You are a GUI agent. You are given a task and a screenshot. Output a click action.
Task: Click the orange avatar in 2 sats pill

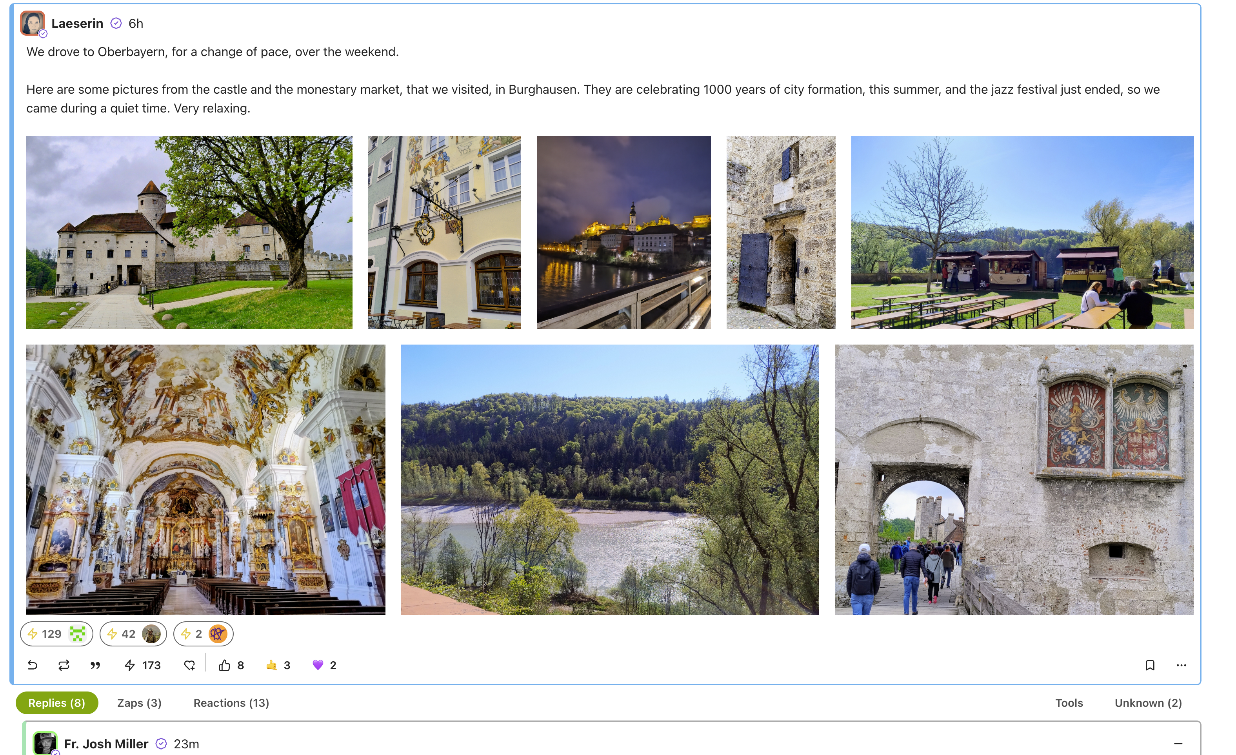click(x=218, y=634)
